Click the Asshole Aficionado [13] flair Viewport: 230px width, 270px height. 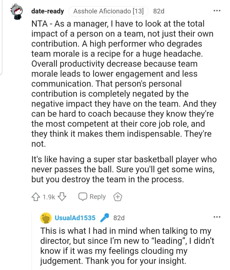click(108, 11)
